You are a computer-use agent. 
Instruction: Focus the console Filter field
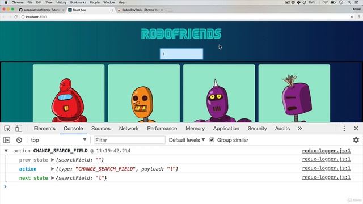pos(129,140)
